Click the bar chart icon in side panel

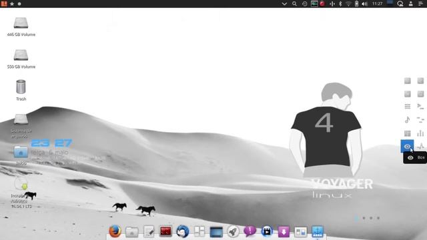[x=420, y=133]
